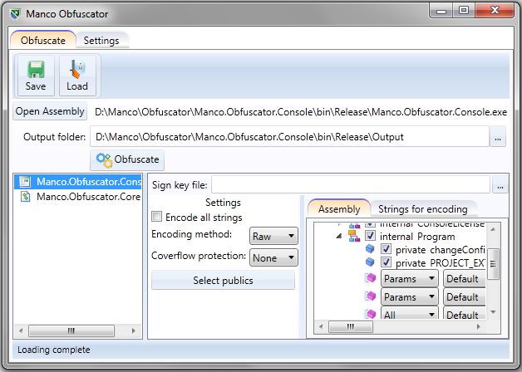This screenshot has height=372, width=522.
Task: Enable the Encode all strings checkbox
Action: tap(157, 218)
